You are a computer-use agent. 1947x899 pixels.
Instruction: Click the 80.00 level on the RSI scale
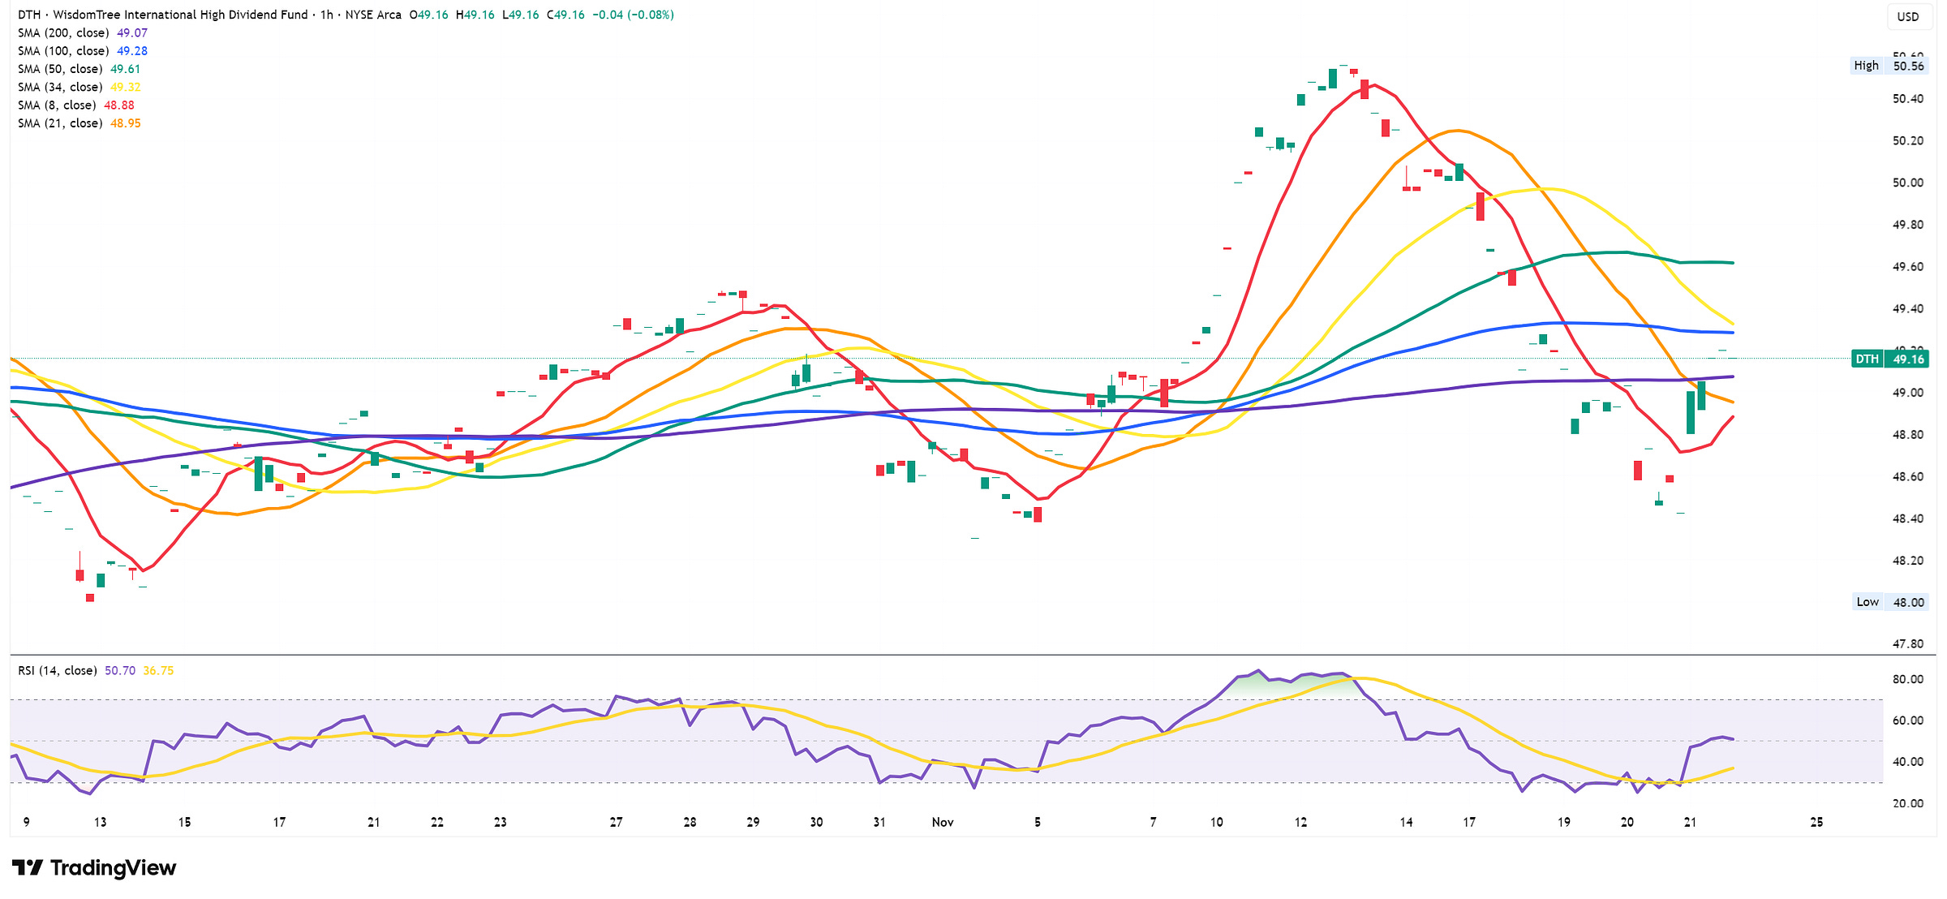click(x=1907, y=679)
